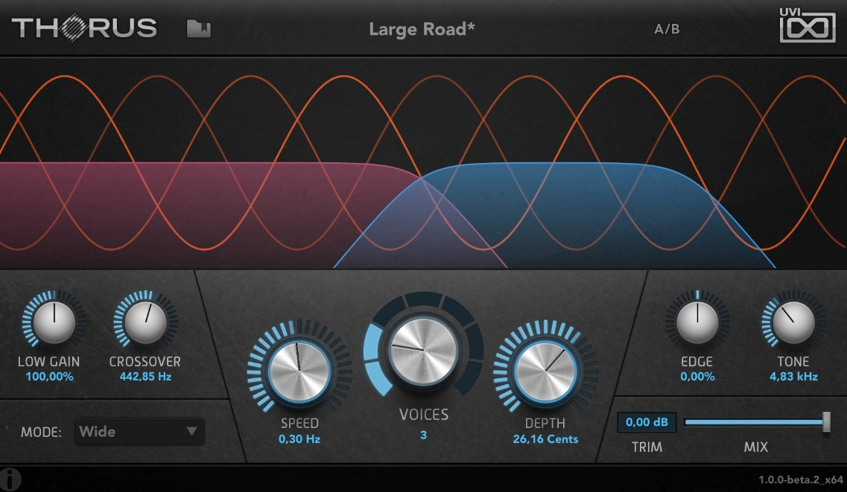The height and width of the screenshot is (492, 847).
Task: Open the preset browser folder icon
Action: click(x=199, y=28)
